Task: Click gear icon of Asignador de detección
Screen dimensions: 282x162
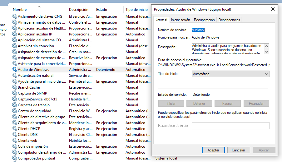Action: coord(15,52)
